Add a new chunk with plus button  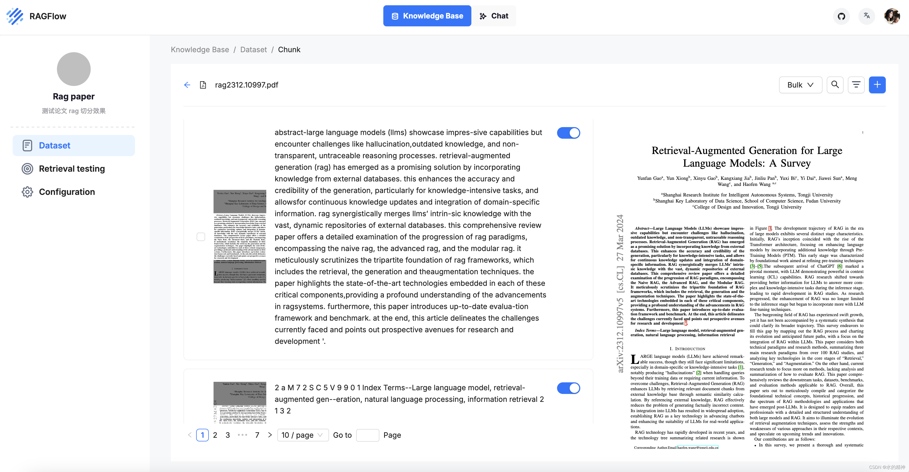click(x=877, y=85)
